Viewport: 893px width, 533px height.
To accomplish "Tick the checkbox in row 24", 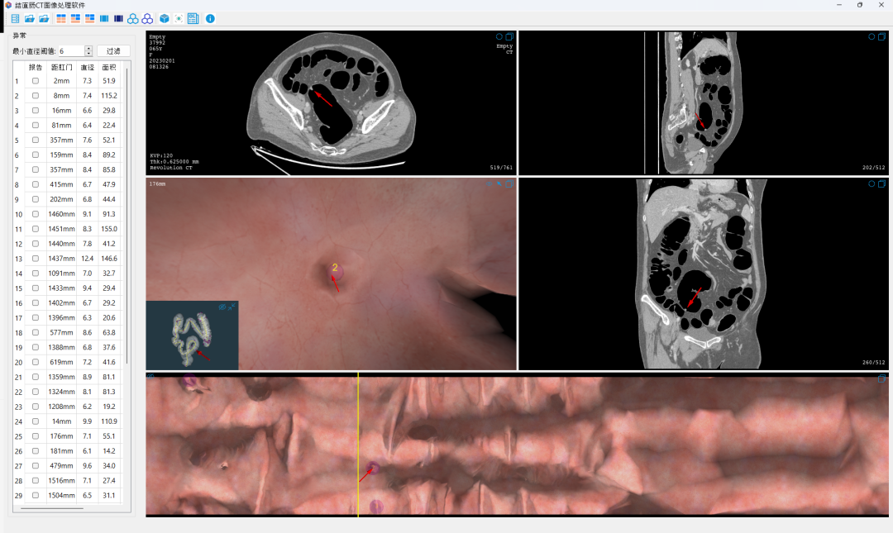I will 36,421.
